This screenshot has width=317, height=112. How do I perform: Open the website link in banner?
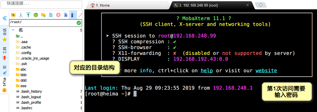pos(266,71)
